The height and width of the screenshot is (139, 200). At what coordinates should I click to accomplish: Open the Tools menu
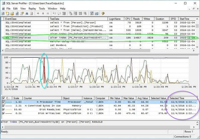[42, 9]
